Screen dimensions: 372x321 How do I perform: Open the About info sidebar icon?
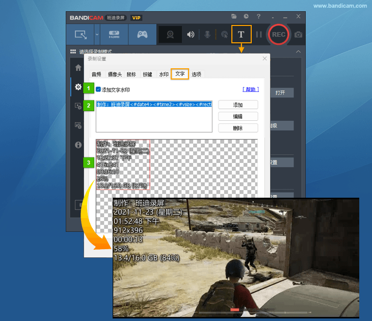click(x=78, y=145)
